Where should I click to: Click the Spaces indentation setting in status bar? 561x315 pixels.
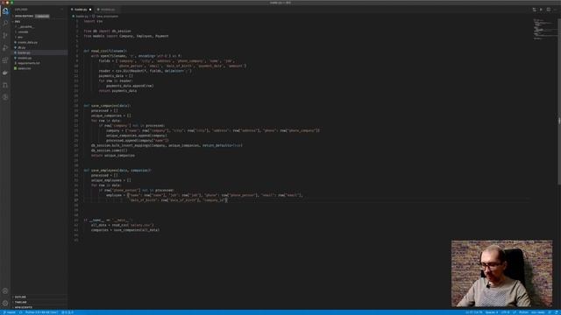492,312
